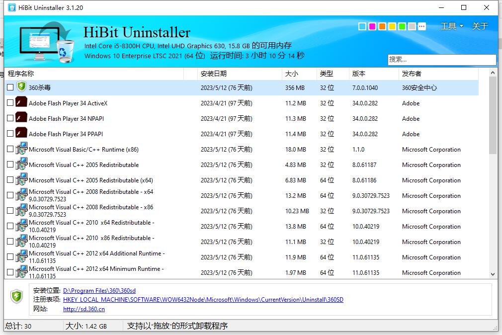Check the Visual C++ 2010 x86 Redistributable box
The image size is (502, 335).
click(10, 241)
